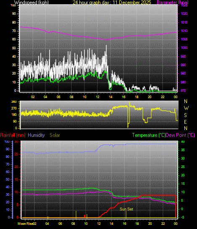Select the 22 hour label under bottom chart
This screenshot has width=197, height=229.
(x=163, y=224)
